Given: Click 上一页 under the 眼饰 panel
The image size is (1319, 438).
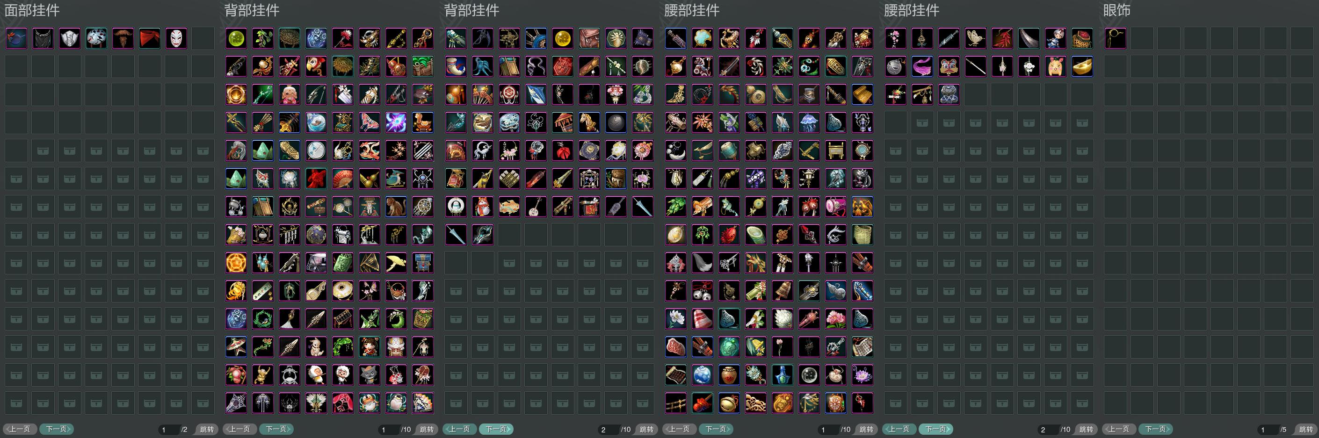Looking at the screenshot, I should pyautogui.click(x=1119, y=429).
